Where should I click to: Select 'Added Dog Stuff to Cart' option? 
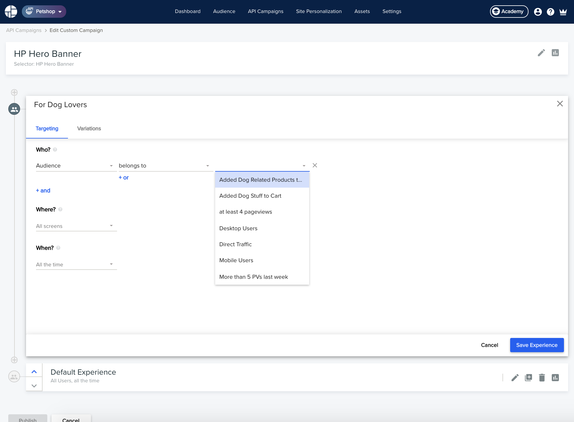pos(262,196)
